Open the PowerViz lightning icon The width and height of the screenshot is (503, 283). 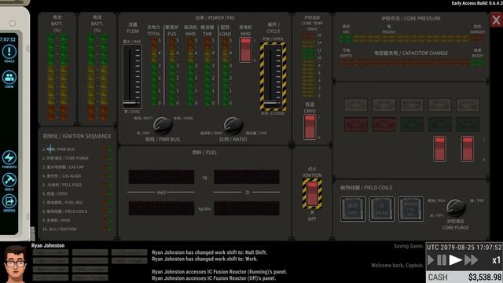click(9, 159)
